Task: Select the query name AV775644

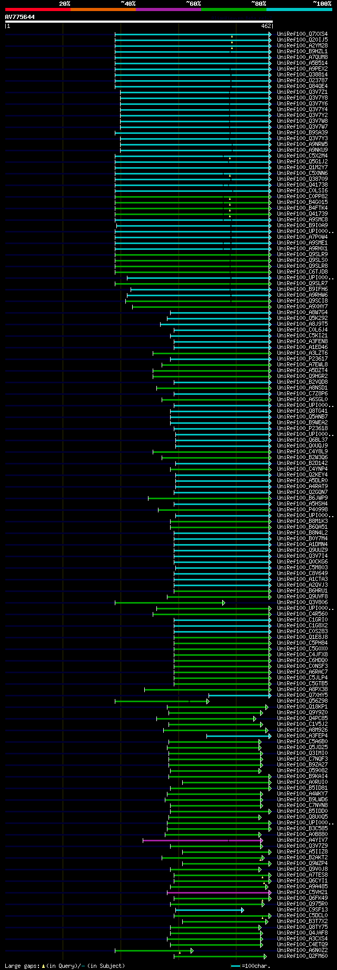Action: coord(20,17)
